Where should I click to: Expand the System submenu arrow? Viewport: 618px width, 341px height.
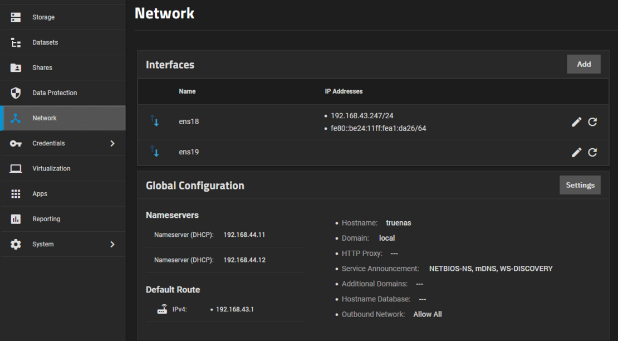(x=112, y=244)
